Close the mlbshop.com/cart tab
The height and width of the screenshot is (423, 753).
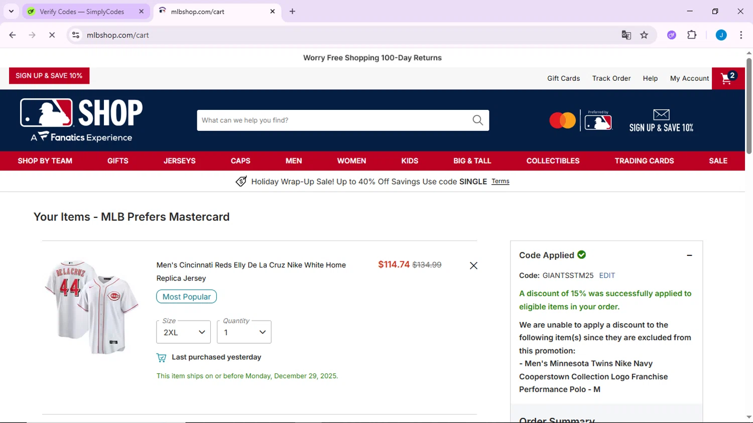[x=273, y=11]
